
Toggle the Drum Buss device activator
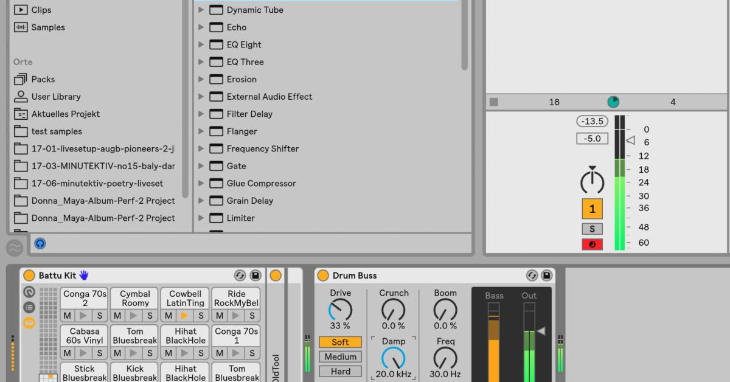coord(323,276)
